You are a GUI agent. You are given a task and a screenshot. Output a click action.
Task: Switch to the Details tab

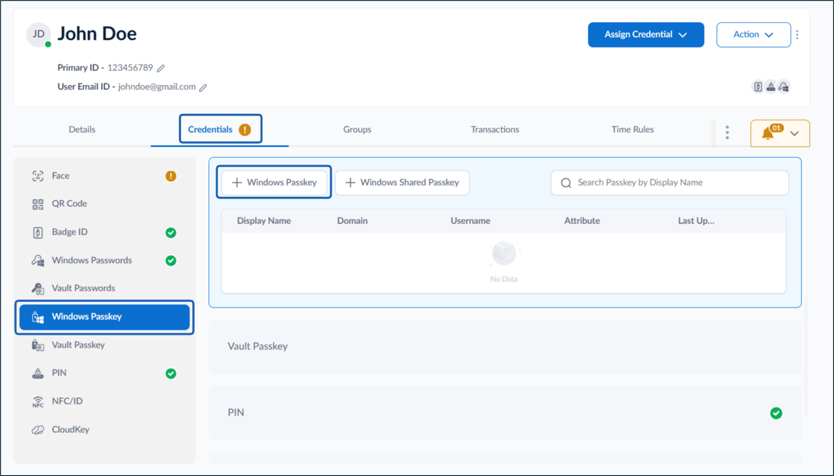[82, 129]
